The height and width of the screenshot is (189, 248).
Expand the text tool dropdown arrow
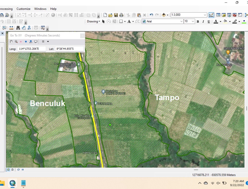133,22
